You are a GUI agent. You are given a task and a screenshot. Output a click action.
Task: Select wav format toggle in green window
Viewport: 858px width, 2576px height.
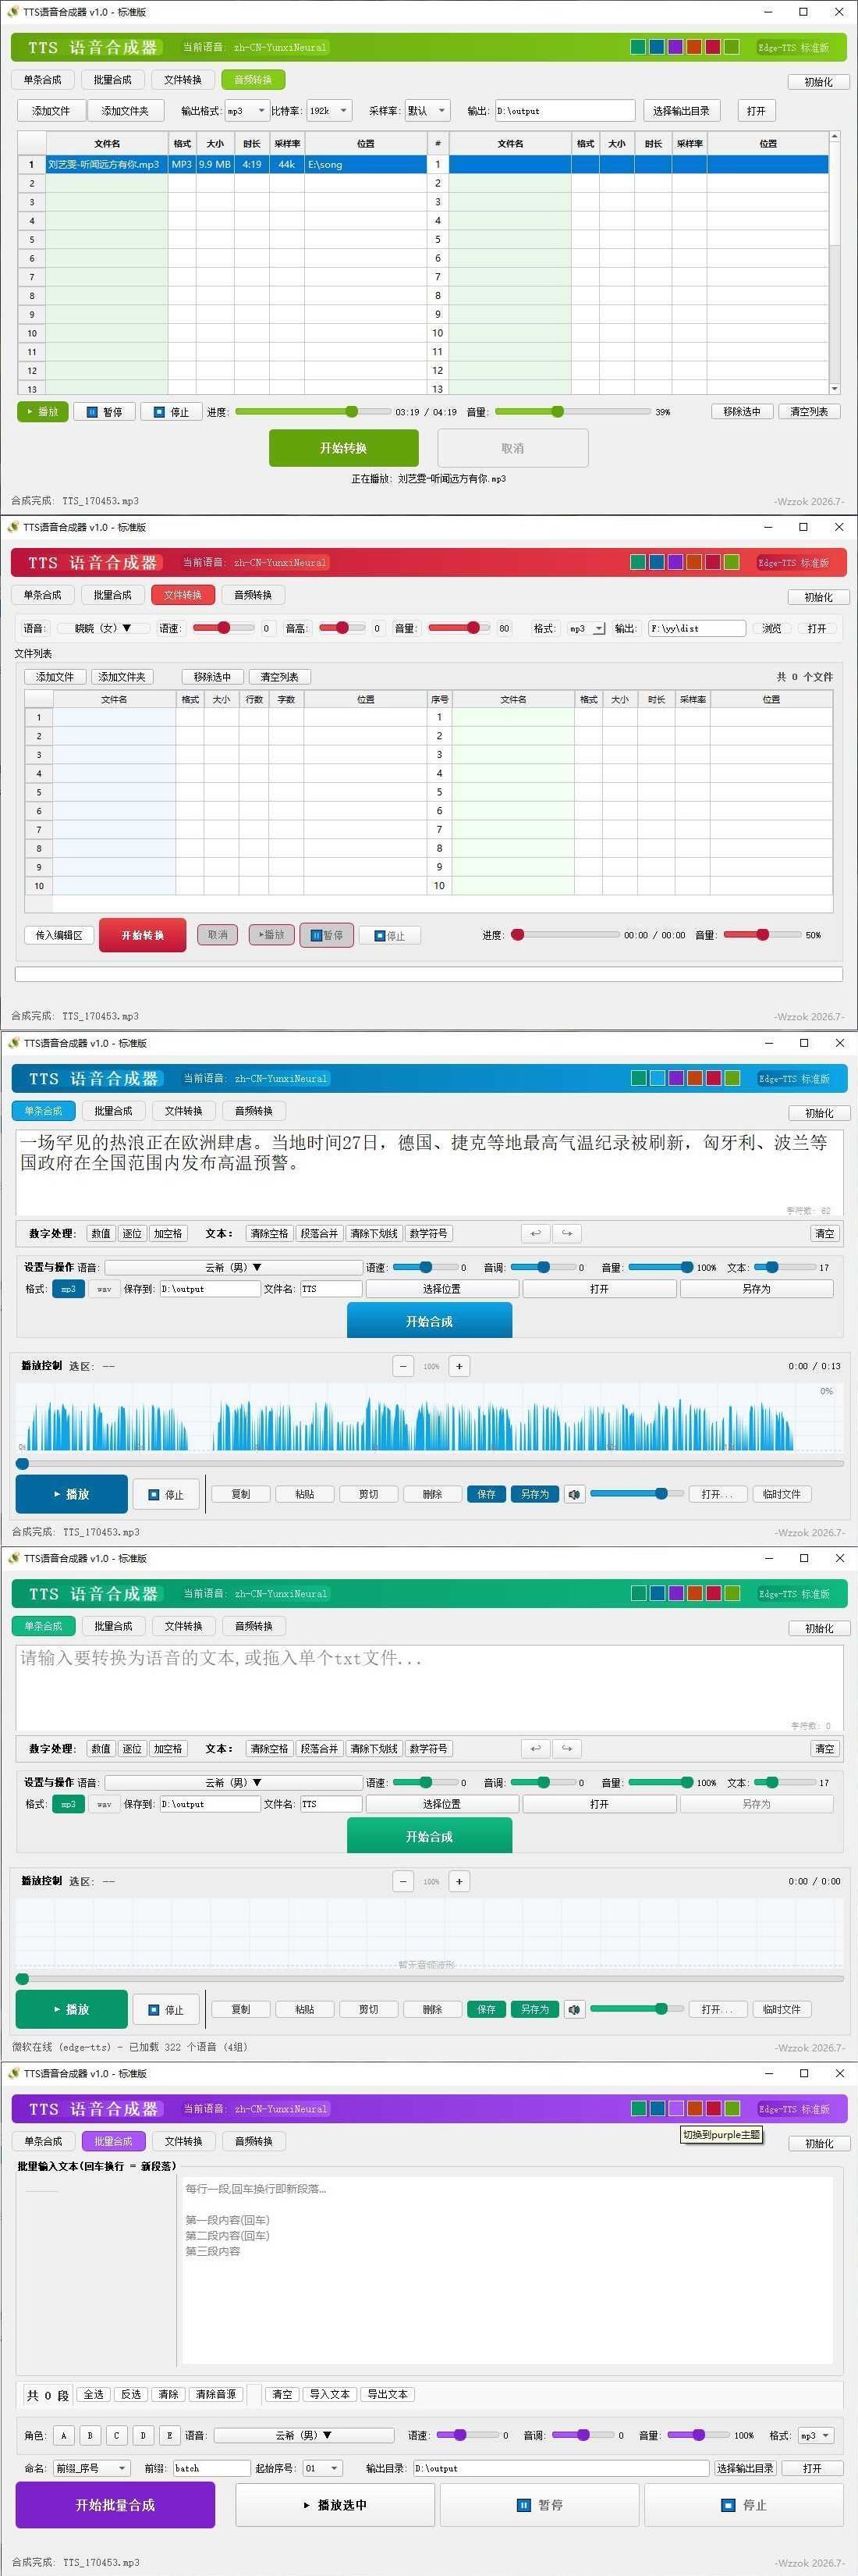tap(104, 1804)
